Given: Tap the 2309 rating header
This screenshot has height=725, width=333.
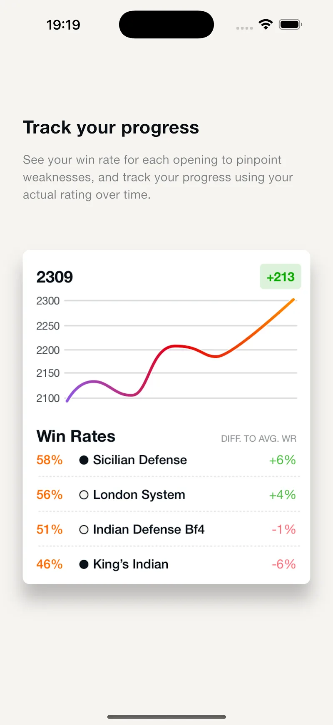Looking at the screenshot, I should [x=55, y=277].
